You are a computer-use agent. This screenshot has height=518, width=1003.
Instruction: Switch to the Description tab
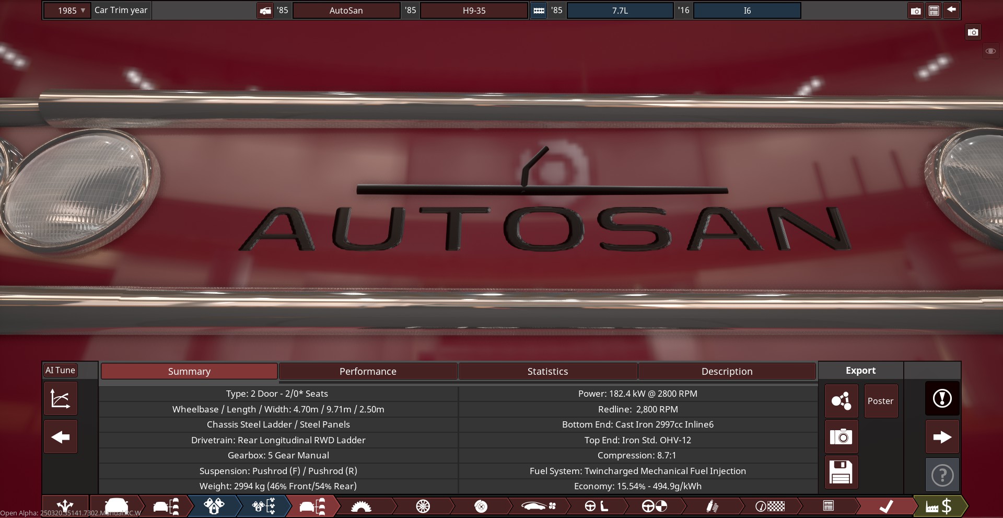pos(727,371)
